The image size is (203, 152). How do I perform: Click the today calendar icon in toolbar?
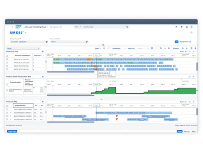click(x=152, y=48)
